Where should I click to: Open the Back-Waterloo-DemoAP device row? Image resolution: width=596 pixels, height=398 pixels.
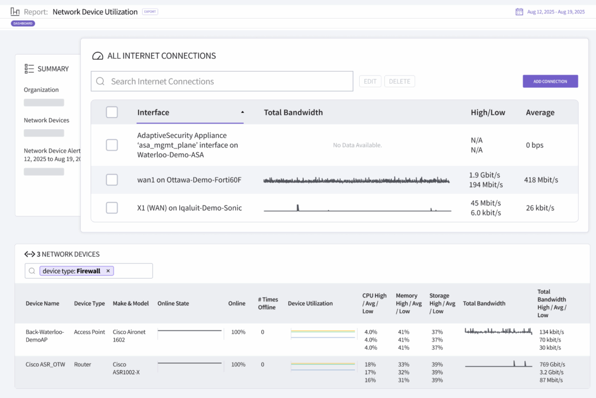(302, 339)
